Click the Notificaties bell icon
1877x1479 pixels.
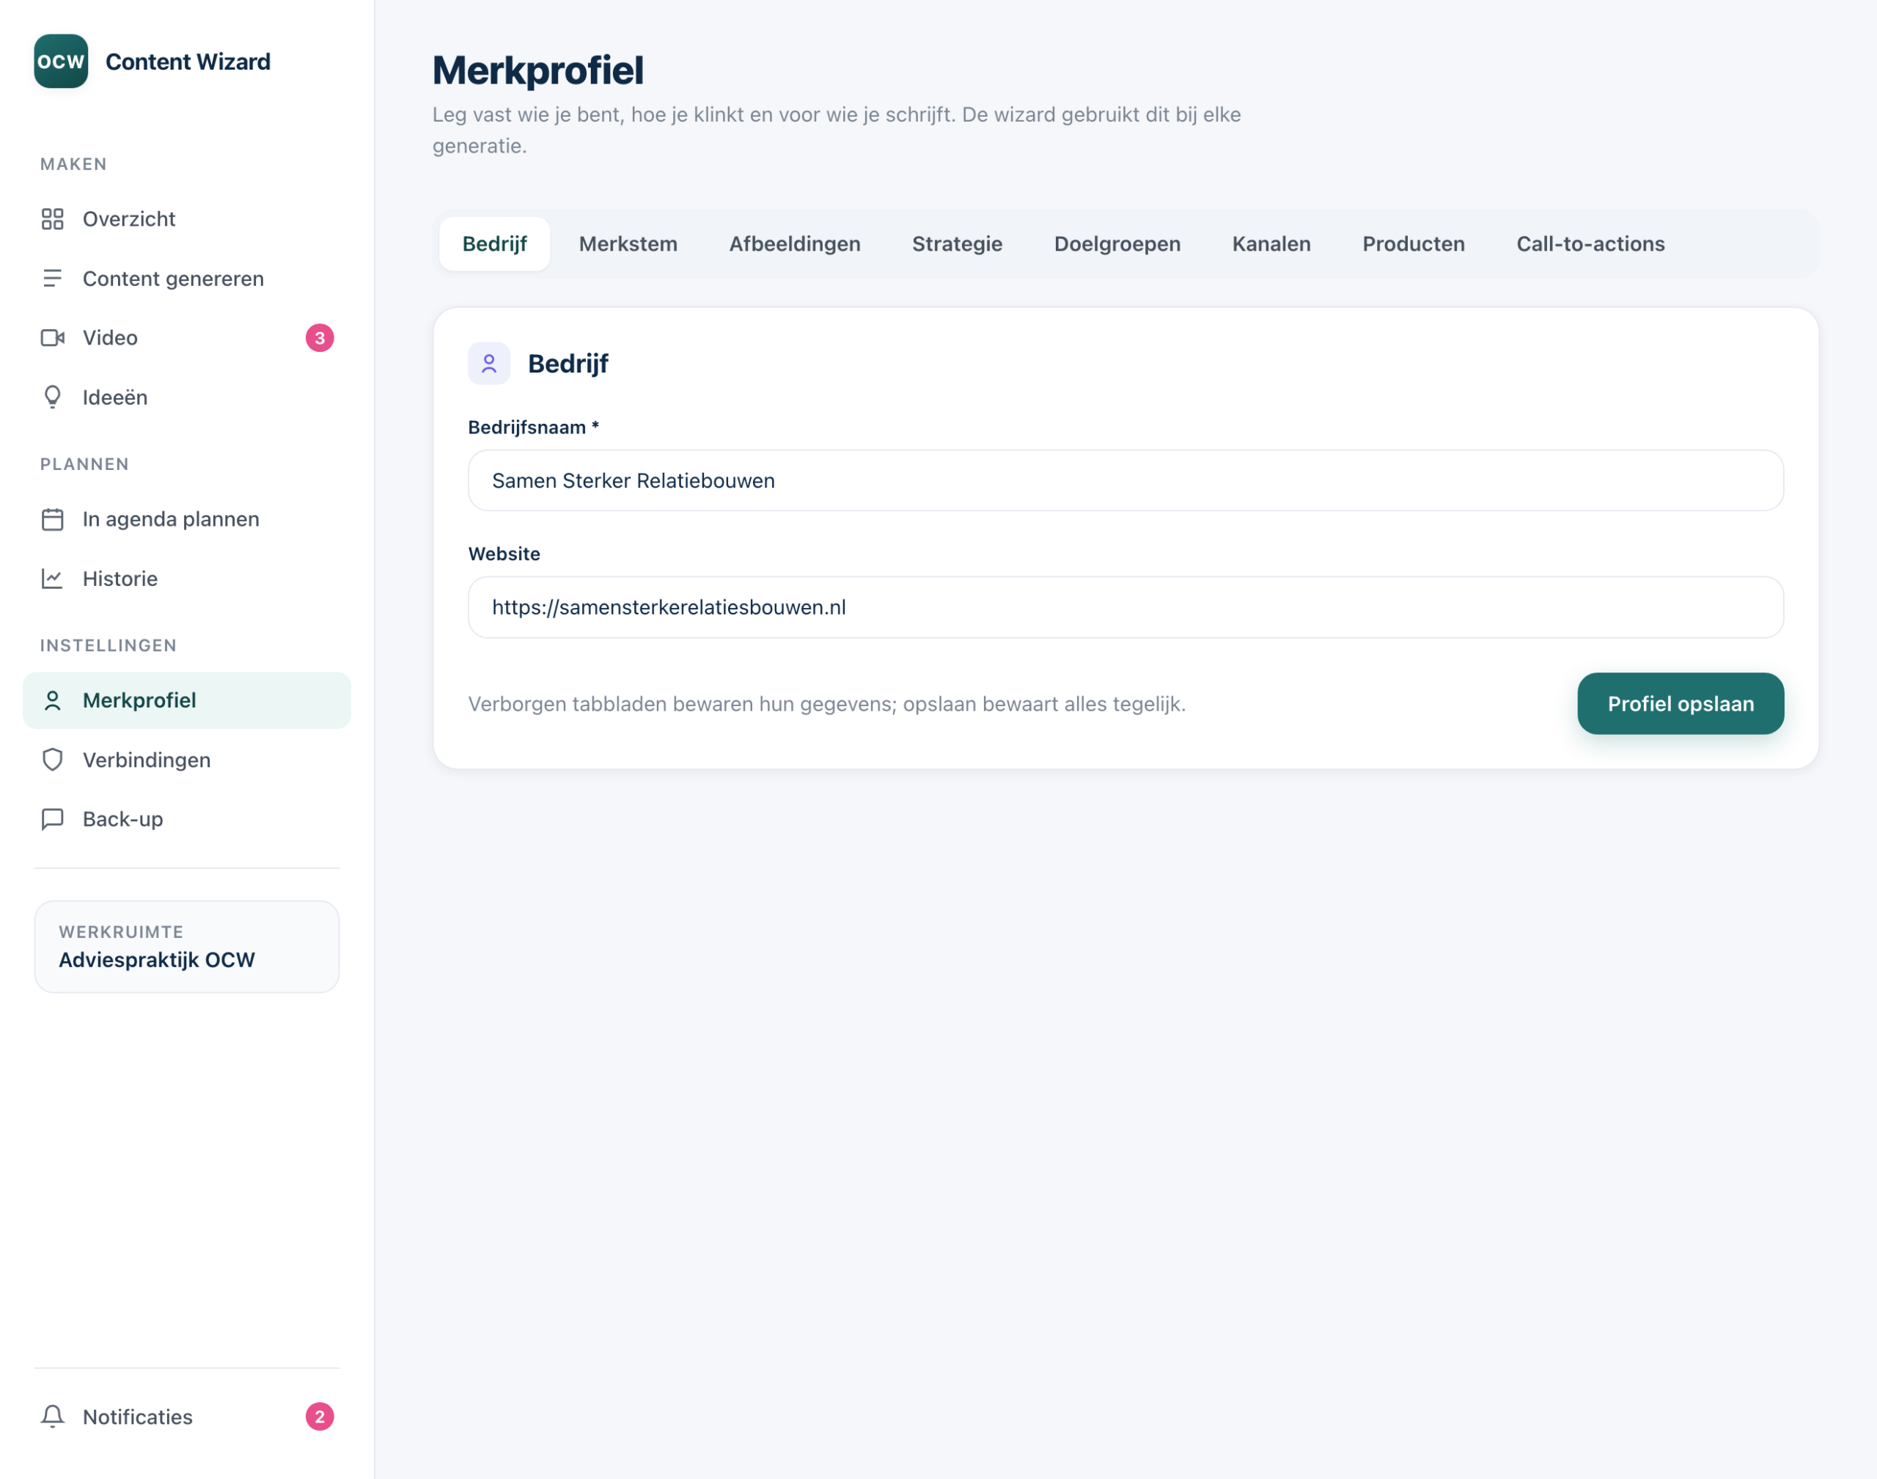tap(53, 1417)
